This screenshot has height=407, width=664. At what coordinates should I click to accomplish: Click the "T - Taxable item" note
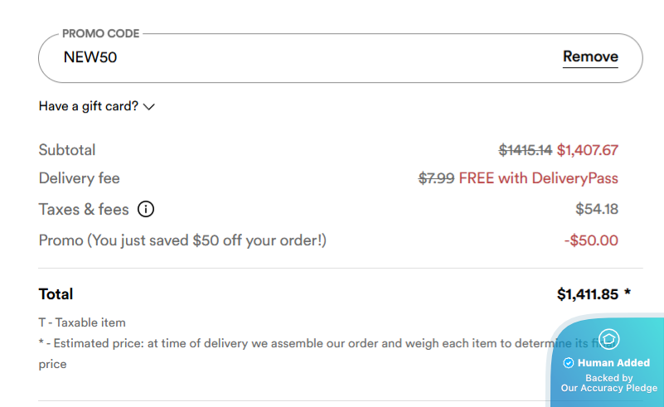coord(82,322)
